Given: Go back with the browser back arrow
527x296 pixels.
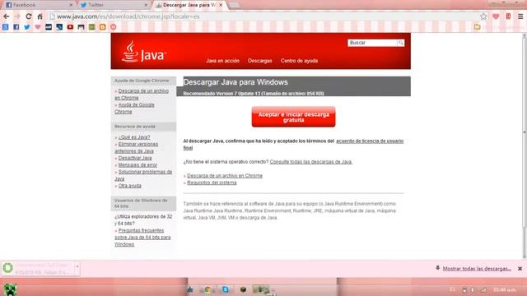Looking at the screenshot, I should click(x=7, y=16).
